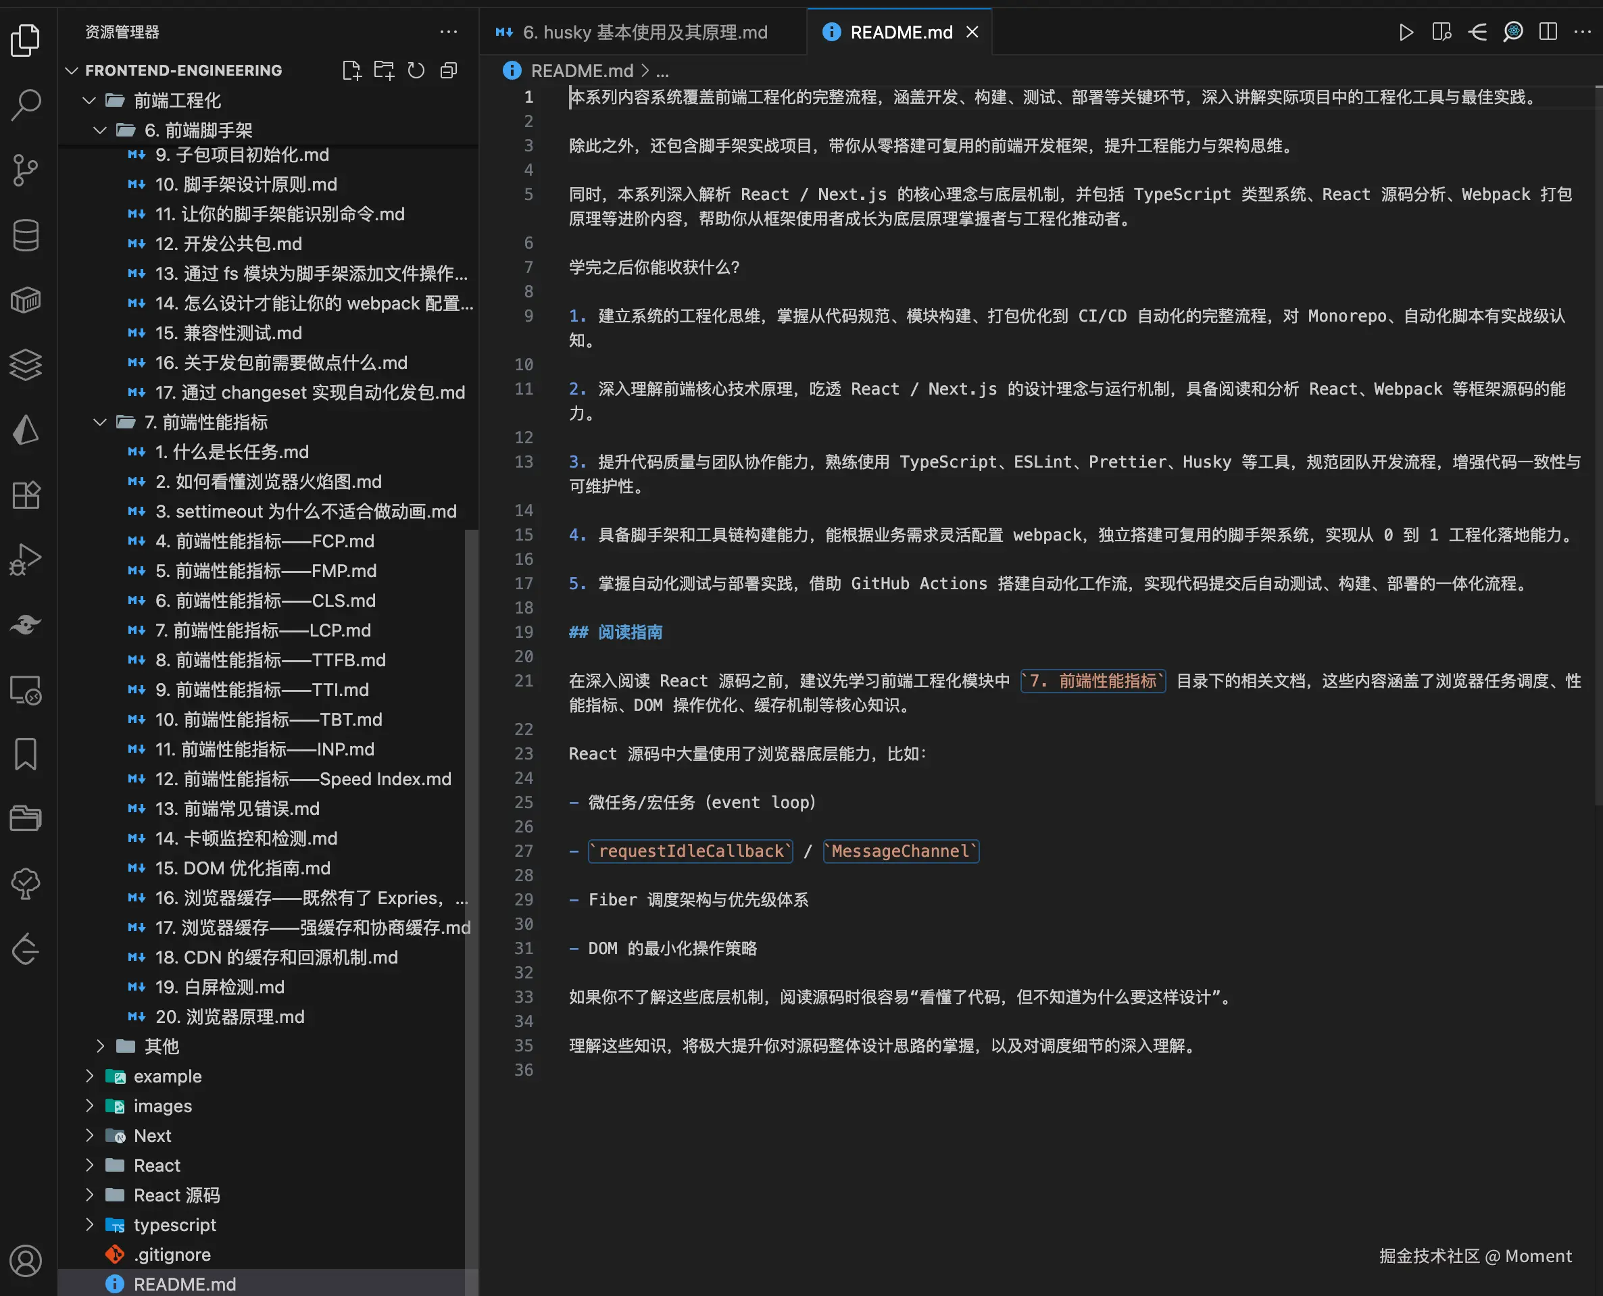Open the Search view in activity bar
The width and height of the screenshot is (1603, 1296).
[26, 105]
